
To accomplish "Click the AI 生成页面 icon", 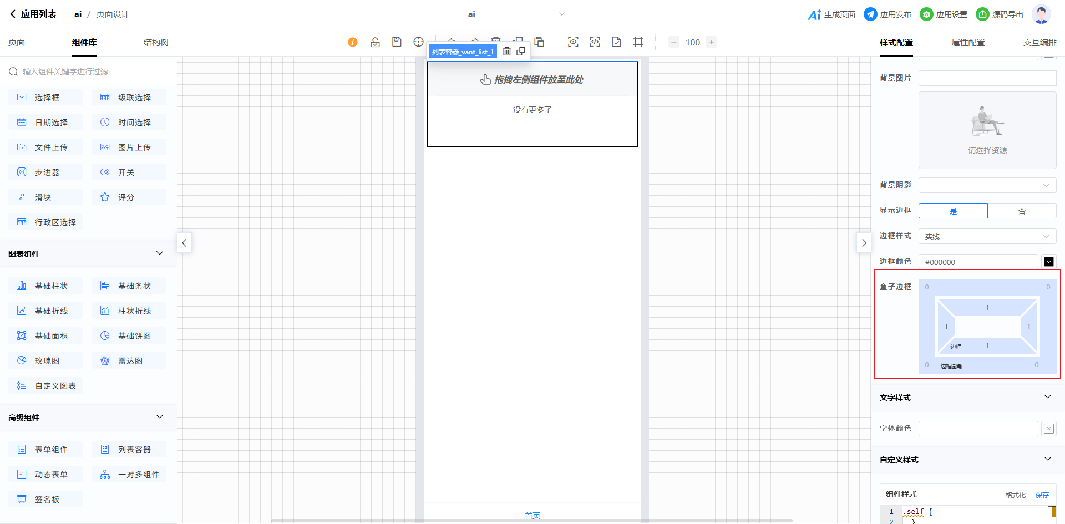I will (814, 14).
